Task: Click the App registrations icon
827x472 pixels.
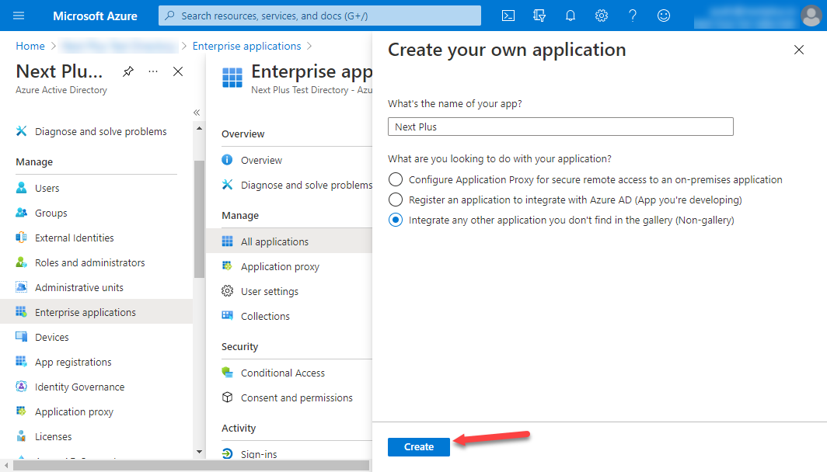Action: 21,362
